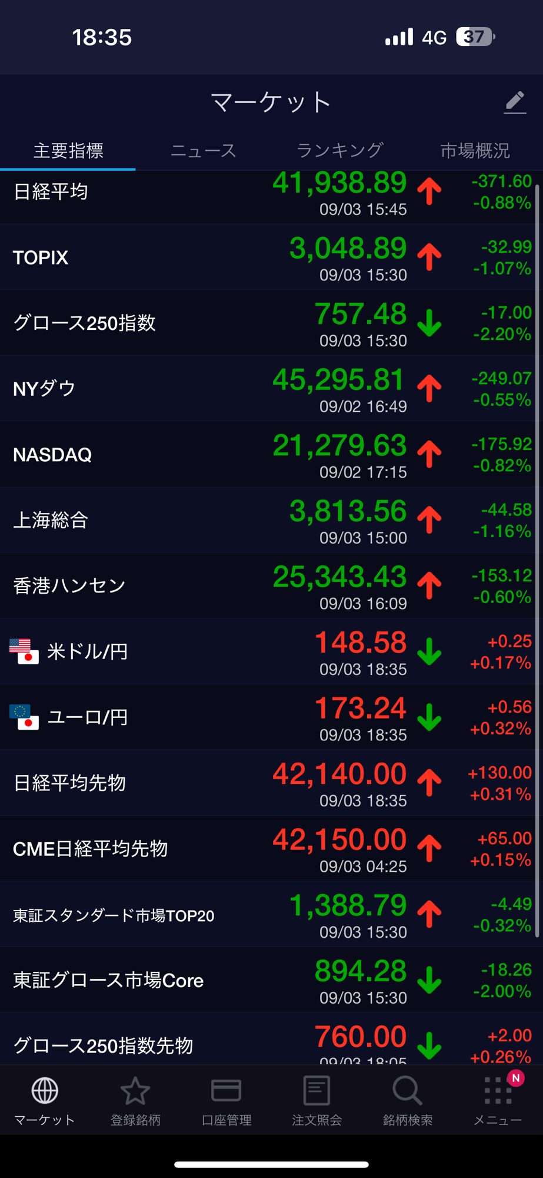Tap the US/Japan flag pair icon
543x1178 pixels.
[24, 651]
